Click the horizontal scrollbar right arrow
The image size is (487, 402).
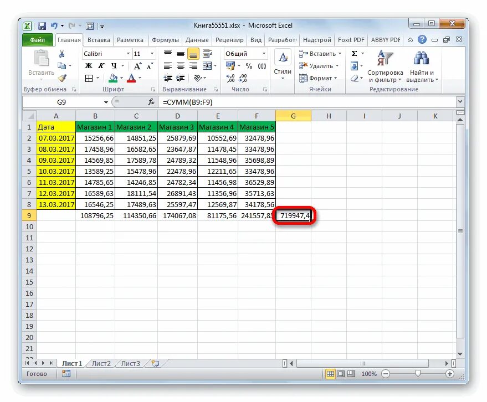[x=447, y=363]
